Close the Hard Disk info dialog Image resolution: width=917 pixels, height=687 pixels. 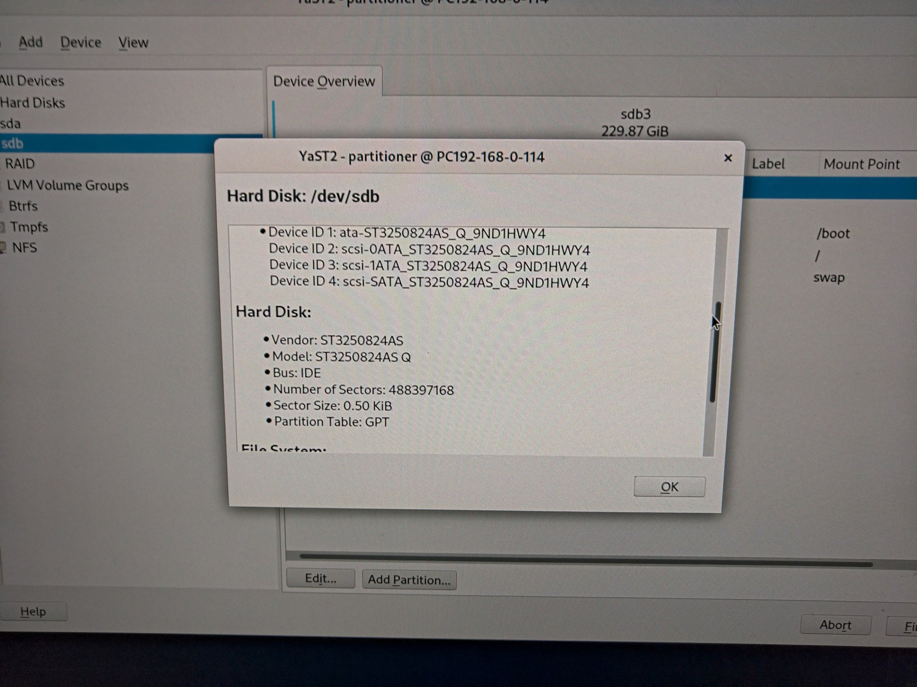pyautogui.click(x=728, y=158)
